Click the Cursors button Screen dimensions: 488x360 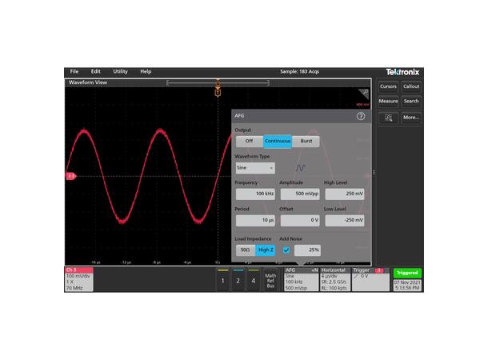pos(388,86)
